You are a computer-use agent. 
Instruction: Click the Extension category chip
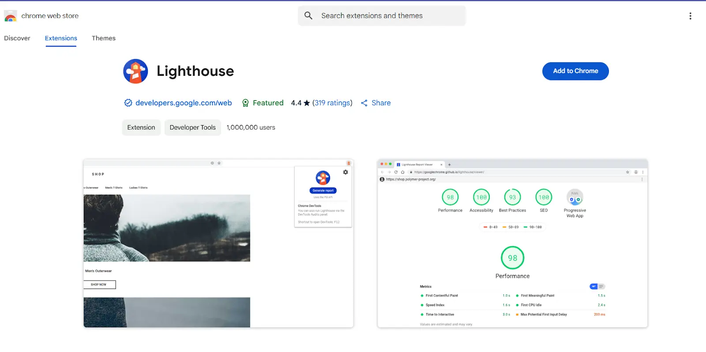click(x=141, y=127)
